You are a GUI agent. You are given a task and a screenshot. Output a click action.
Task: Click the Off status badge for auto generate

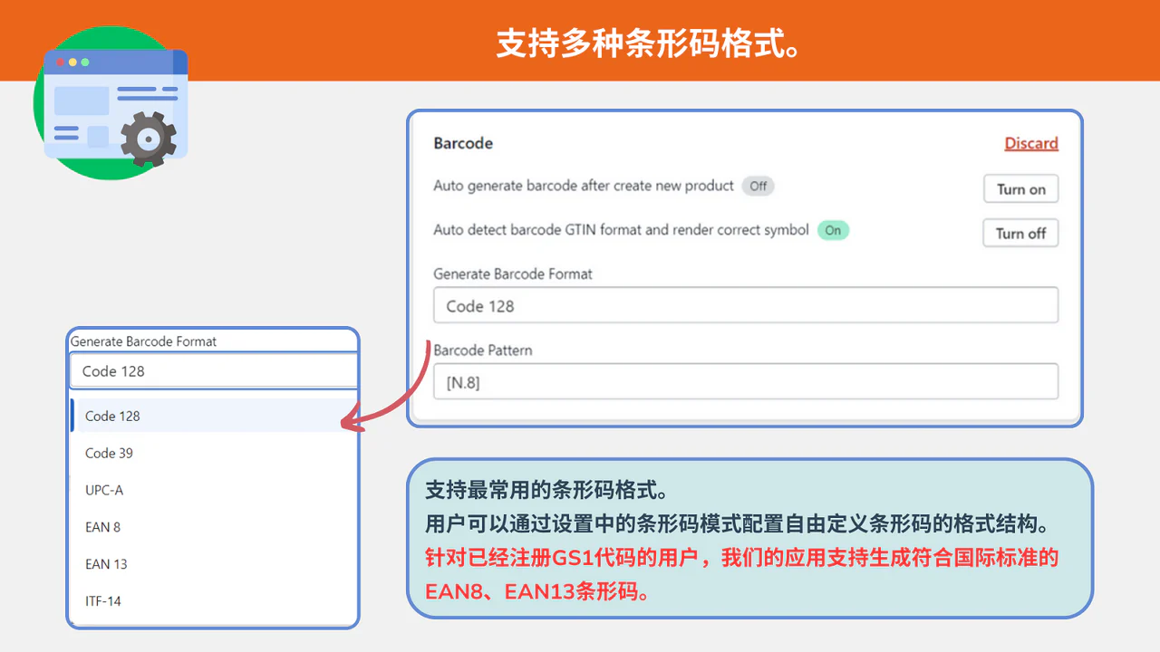click(759, 186)
